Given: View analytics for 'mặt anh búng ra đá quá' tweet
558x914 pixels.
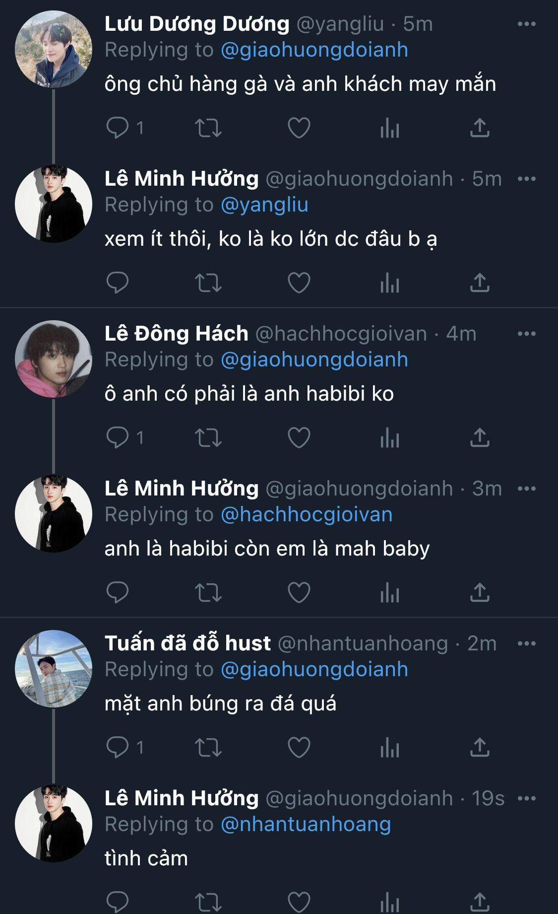Looking at the screenshot, I should pos(390,748).
